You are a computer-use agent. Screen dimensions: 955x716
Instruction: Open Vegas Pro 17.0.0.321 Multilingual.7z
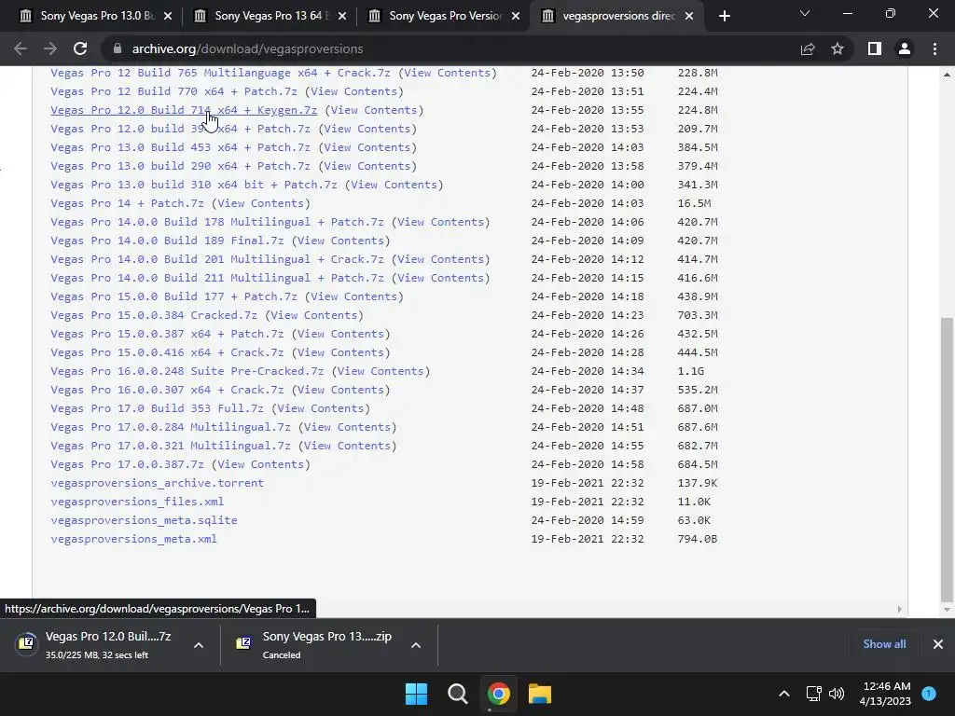click(171, 446)
